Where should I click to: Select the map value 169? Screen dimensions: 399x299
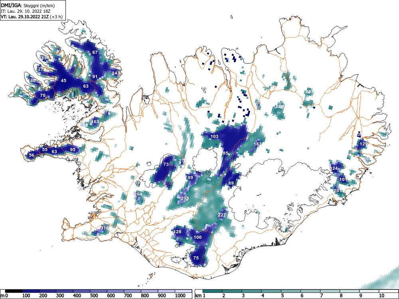pyautogui.click(x=44, y=58)
